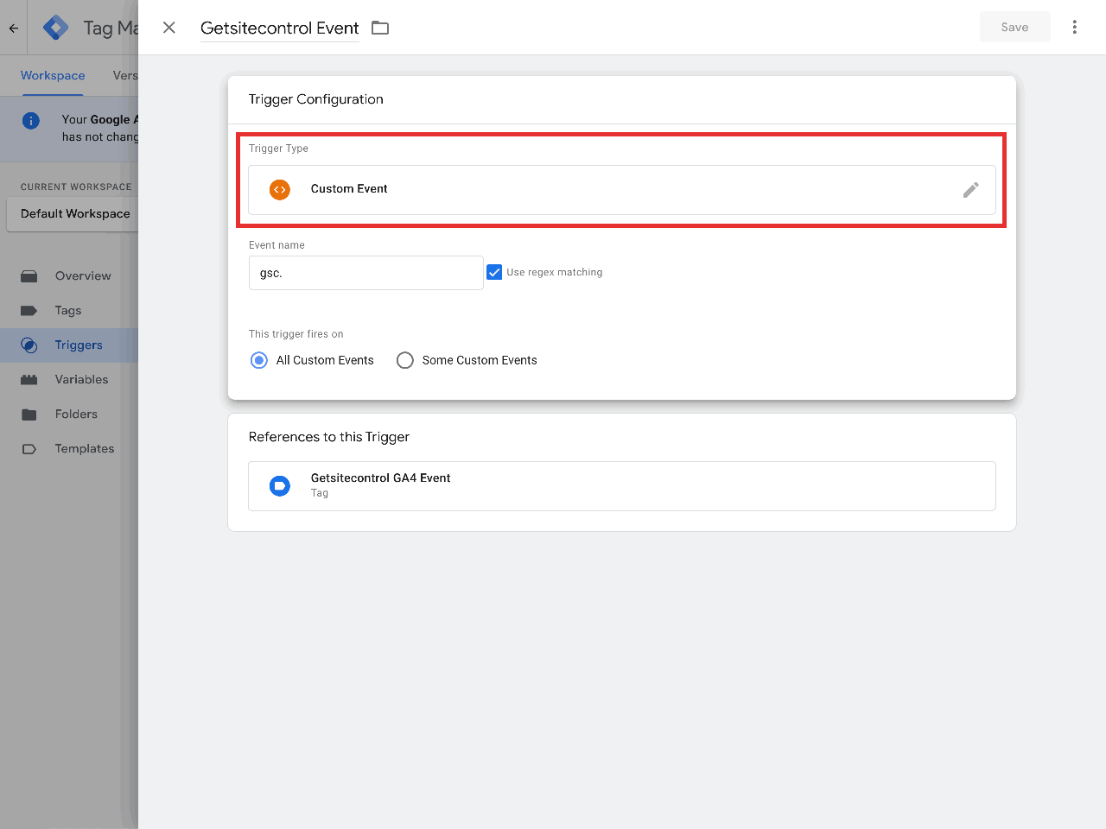Switch to the Workspace tab
The width and height of the screenshot is (1106, 829).
[52, 75]
